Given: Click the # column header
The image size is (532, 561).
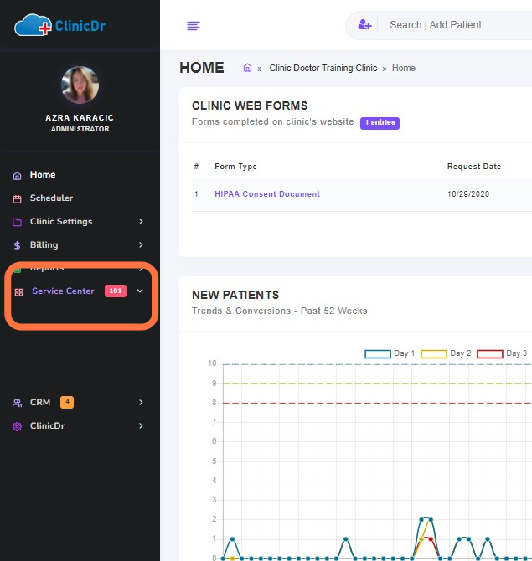Looking at the screenshot, I should 196,167.
